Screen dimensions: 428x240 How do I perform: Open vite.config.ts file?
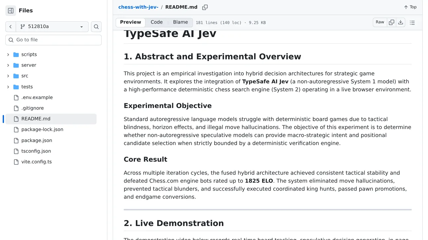(x=36, y=162)
